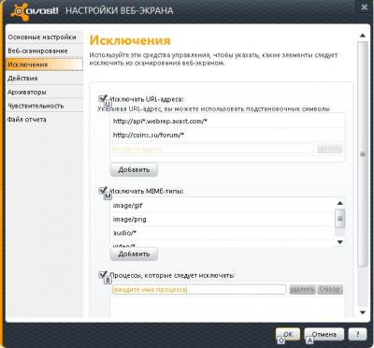The height and width of the screenshot is (348, 374).
Task: Click the Обзор browse button
Action: 330,289
